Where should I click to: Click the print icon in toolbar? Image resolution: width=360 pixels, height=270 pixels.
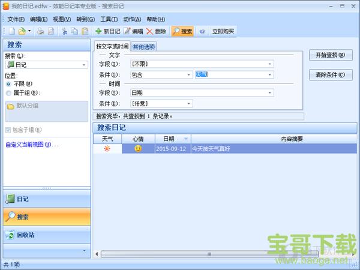[x=40, y=31]
